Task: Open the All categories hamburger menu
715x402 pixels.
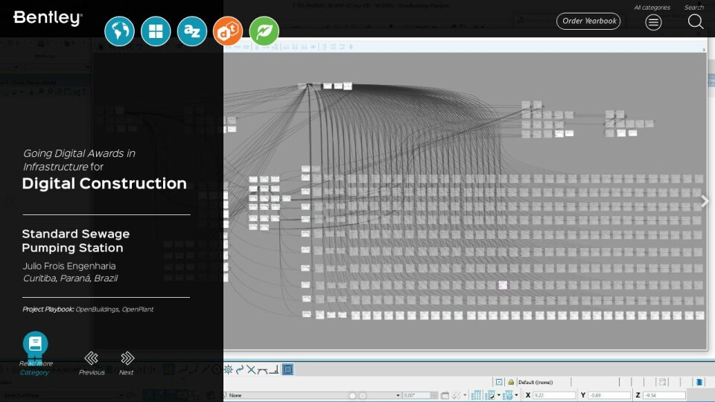Action: [653, 22]
